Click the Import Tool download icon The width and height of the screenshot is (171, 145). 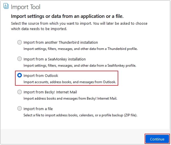6,6
